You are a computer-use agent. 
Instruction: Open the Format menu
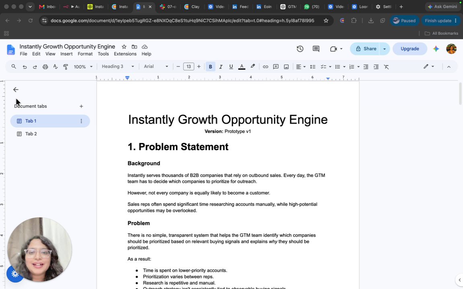85,54
